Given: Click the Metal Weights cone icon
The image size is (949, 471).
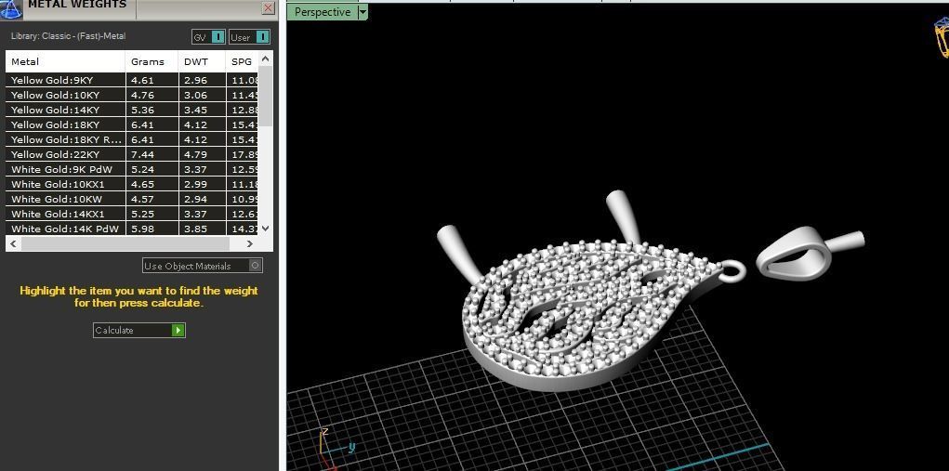Looking at the screenshot, I should [11, 8].
